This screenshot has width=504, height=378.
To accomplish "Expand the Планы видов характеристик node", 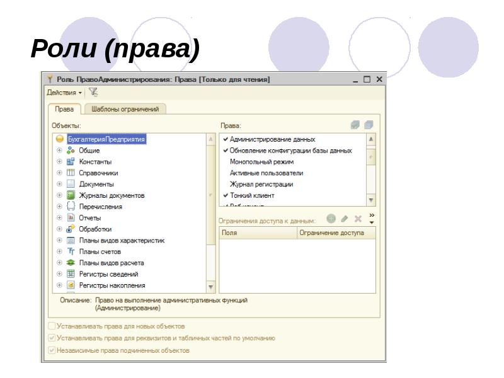I will [59, 241].
